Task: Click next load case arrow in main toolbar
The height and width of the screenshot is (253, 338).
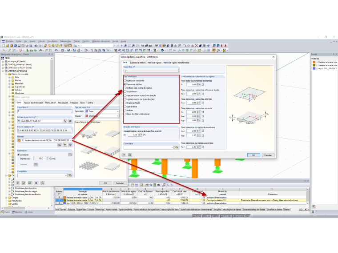Action: pyautogui.click(x=121, y=46)
